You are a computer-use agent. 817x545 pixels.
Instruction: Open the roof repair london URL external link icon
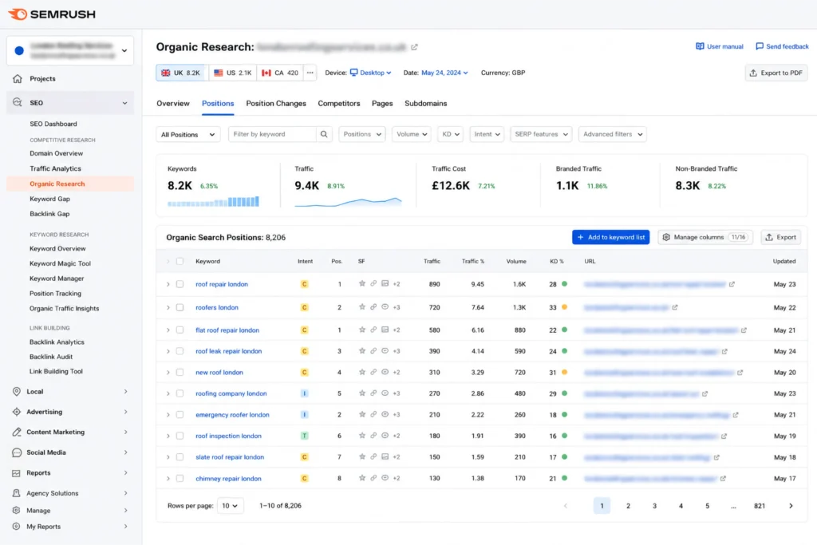point(732,285)
